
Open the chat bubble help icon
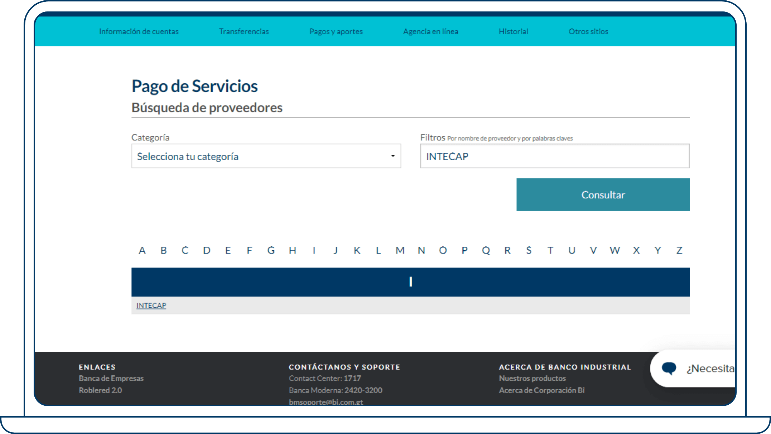click(x=669, y=368)
